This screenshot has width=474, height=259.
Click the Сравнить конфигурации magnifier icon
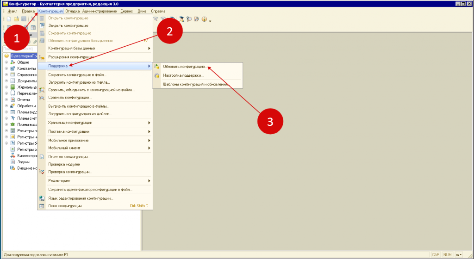(x=42, y=98)
